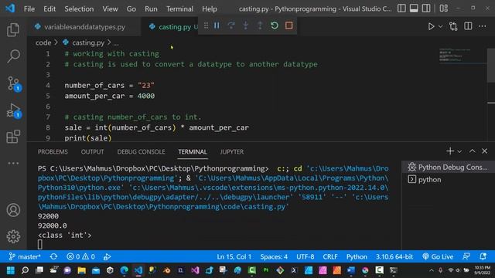
Task: Open Customize Layout options
Action: (x=443, y=8)
